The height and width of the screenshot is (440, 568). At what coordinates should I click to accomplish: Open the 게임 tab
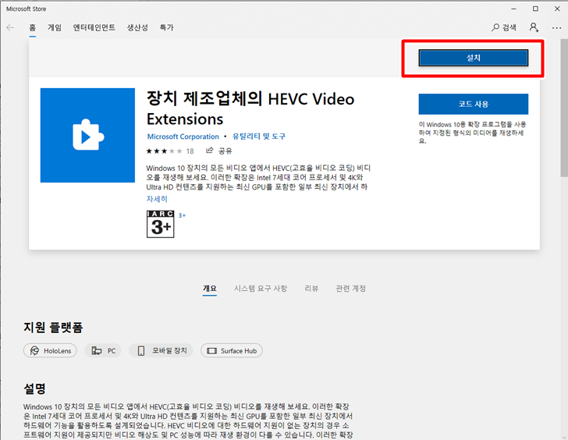tap(55, 27)
